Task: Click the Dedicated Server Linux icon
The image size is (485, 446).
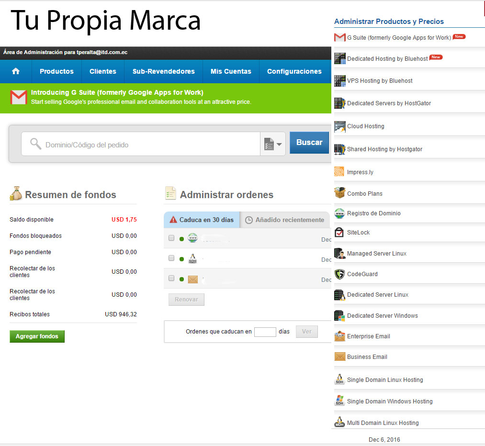Action: (339, 295)
